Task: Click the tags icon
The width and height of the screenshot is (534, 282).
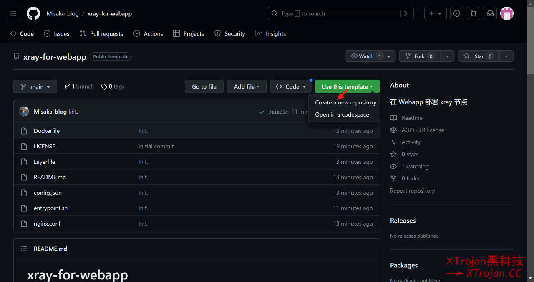Action: [x=103, y=86]
